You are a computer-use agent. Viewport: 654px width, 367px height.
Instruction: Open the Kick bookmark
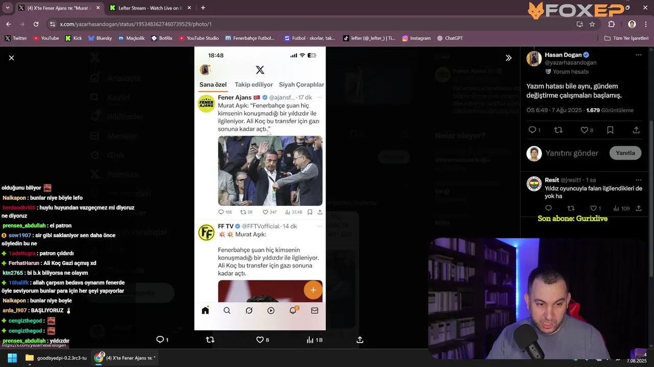(74, 38)
